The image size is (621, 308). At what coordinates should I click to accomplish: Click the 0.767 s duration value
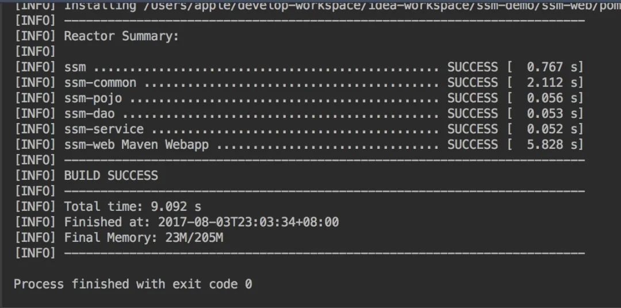point(553,67)
